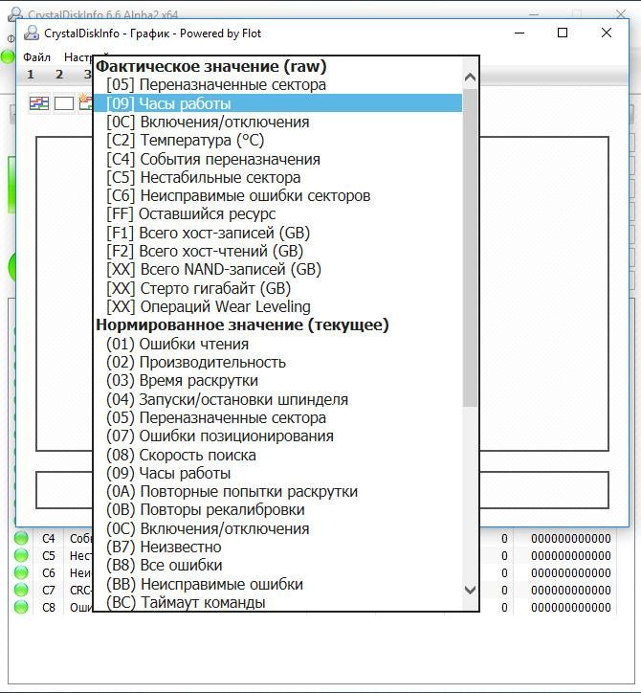Screen dimensions: 641x693
Task: Click C4 attribute ID in main window
Action: click(49, 538)
